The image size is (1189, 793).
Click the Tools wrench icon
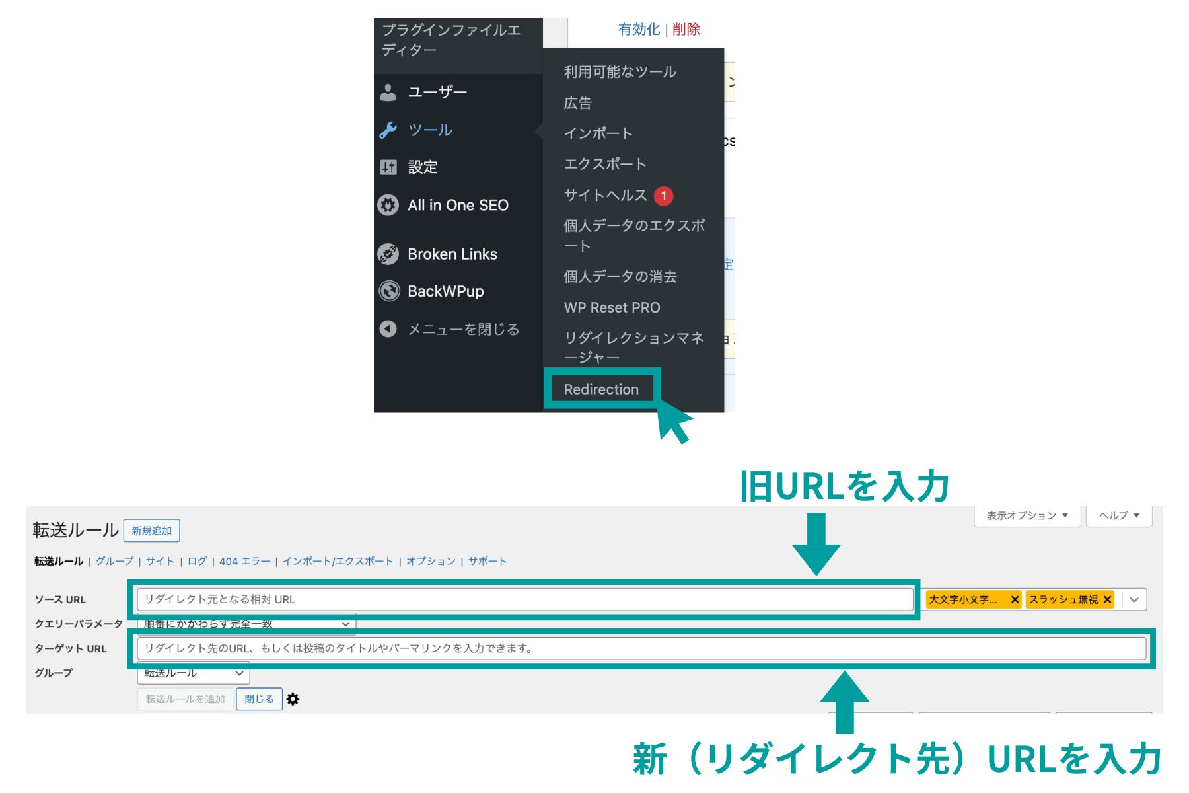click(x=388, y=130)
